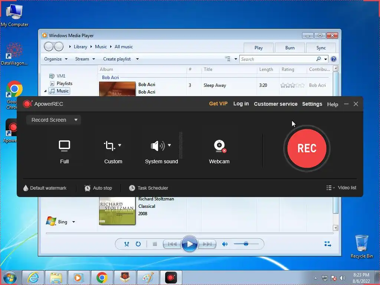This screenshot has height=285, width=380.
Task: Click the Richard Stoltzman album cover
Action: [117, 211]
